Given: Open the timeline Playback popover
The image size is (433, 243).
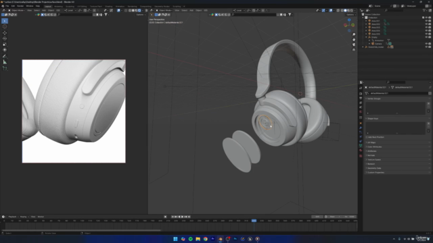Looking at the screenshot, I should click(x=13, y=217).
